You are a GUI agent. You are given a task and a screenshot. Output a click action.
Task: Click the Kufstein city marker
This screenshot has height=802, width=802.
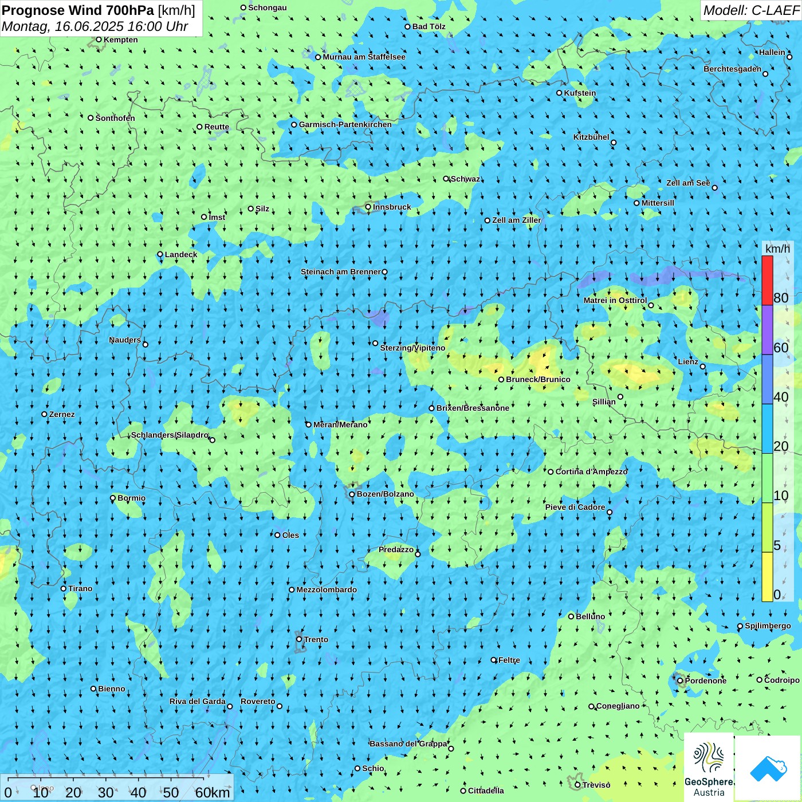tap(560, 93)
